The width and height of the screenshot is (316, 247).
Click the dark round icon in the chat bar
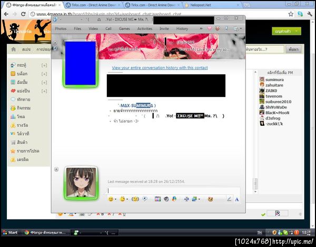pyautogui.click(x=166, y=199)
